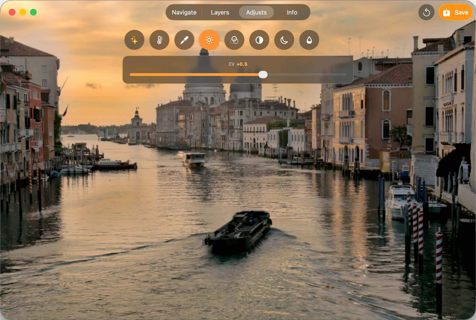Click the green fullscreen window button
The width and height of the screenshot is (476, 320).
(x=33, y=12)
